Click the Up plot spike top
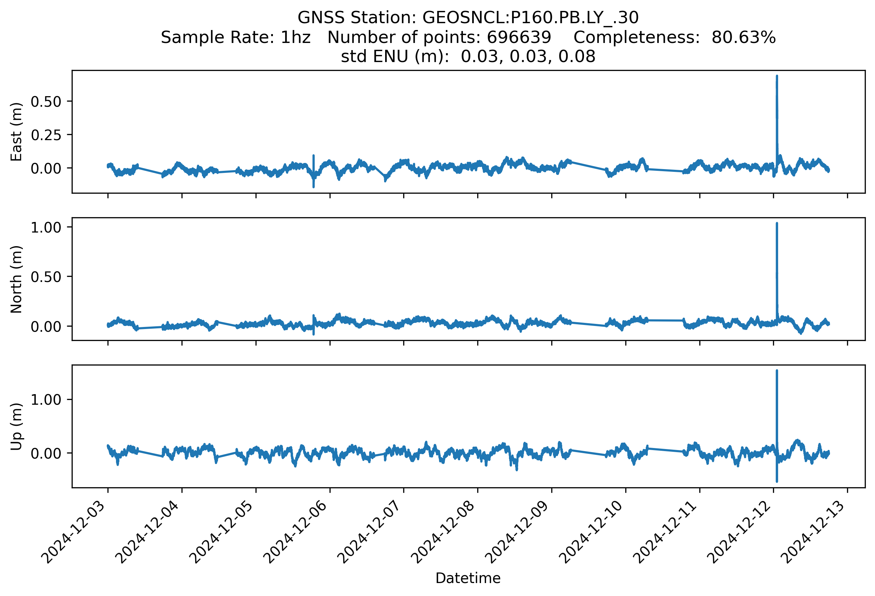The width and height of the screenshot is (875, 596). [x=777, y=372]
